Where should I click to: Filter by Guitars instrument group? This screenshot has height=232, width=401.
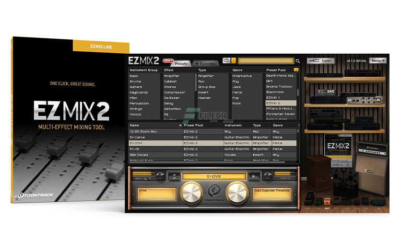point(136,87)
